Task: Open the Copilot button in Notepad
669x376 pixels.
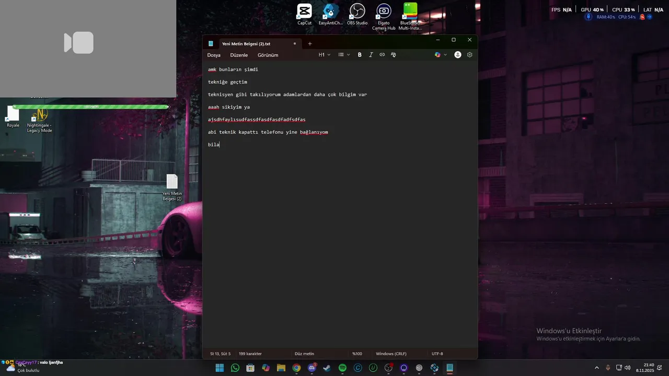Action: [437, 55]
